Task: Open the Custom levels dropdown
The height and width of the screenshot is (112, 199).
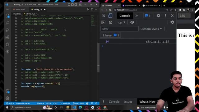Action: (151, 29)
